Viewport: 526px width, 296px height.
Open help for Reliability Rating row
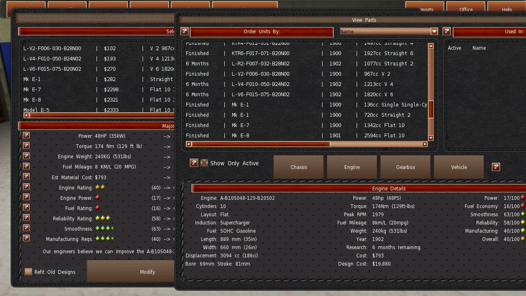coord(26,217)
